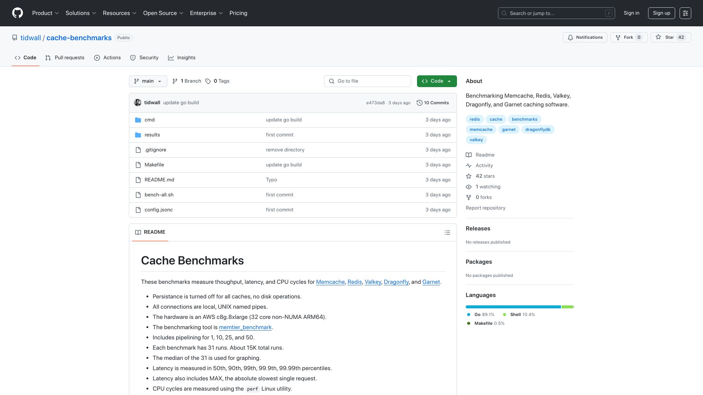Click the tag icon next to 0 Tags
Screen dimensions: 703x395
click(208, 81)
